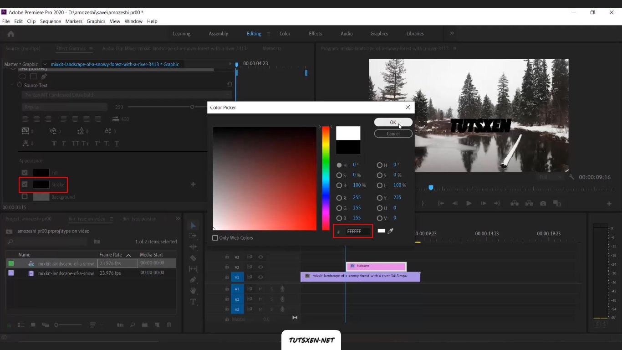This screenshot has height=350, width=622.
Task: Select the Razor tool
Action: tap(193, 258)
